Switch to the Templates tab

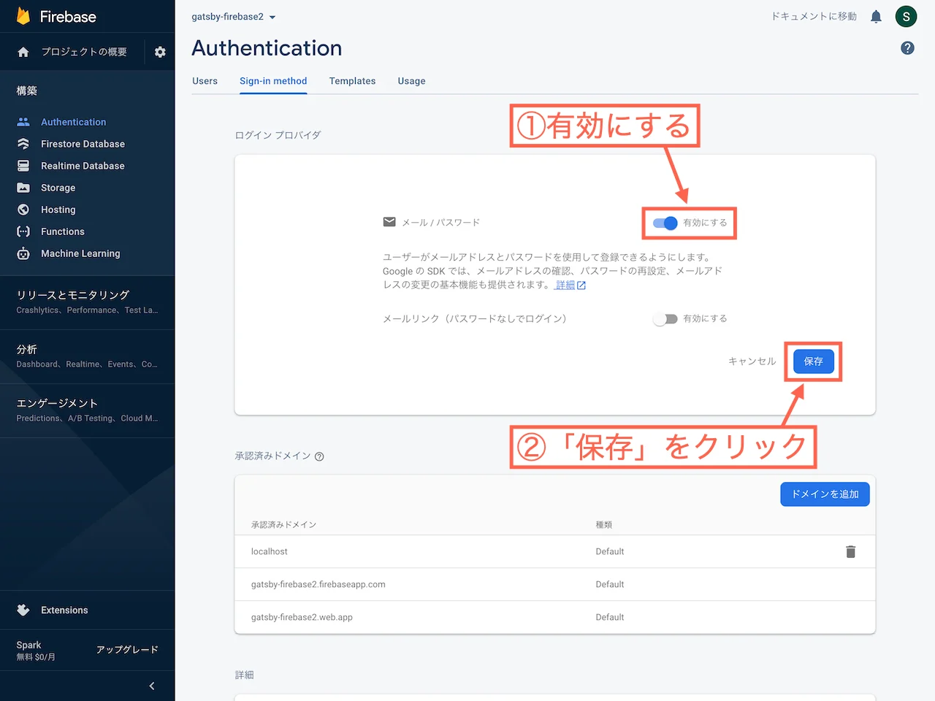point(352,81)
